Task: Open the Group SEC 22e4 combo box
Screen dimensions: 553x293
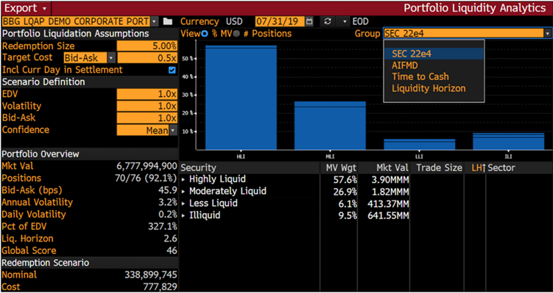Action: click(x=467, y=34)
